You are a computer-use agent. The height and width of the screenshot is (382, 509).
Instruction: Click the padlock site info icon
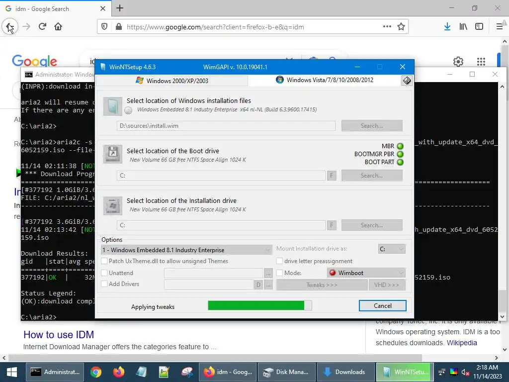[119, 27]
